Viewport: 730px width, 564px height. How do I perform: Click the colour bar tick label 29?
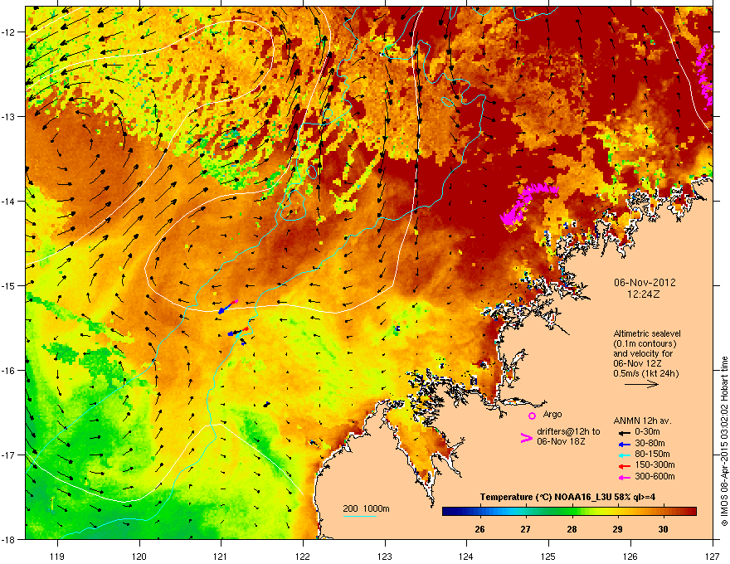pos(617,529)
